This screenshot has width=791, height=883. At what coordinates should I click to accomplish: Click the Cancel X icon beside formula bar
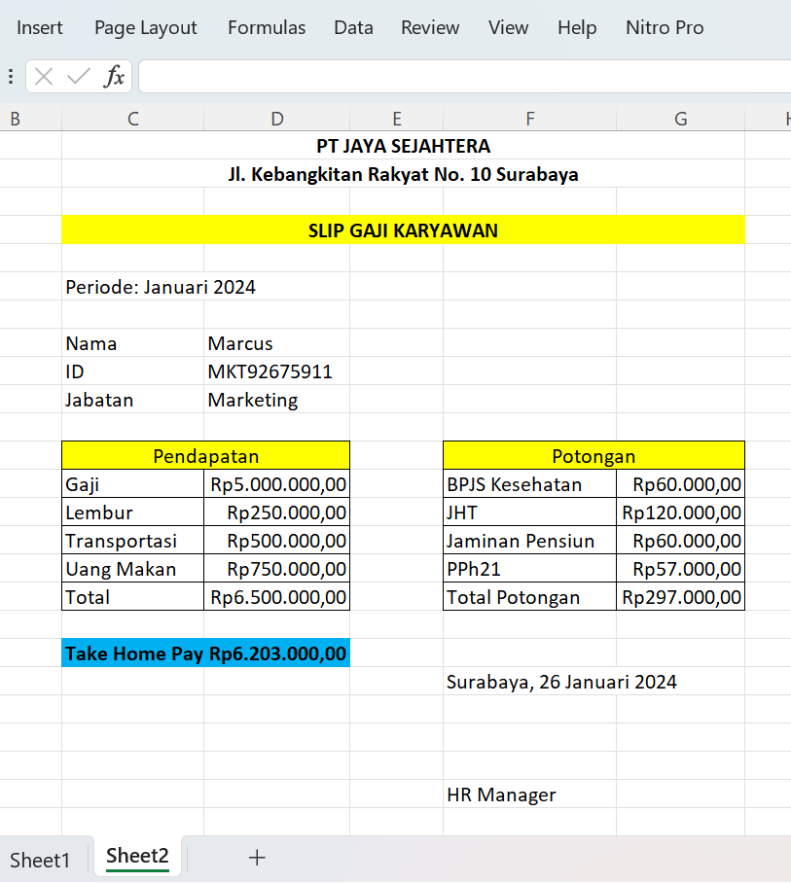pyautogui.click(x=44, y=77)
